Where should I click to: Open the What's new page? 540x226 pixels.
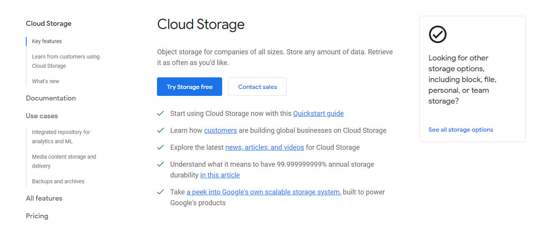(45, 81)
